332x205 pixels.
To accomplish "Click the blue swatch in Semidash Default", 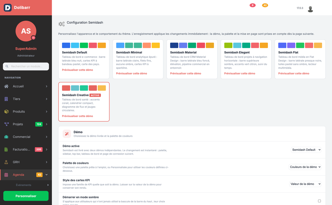I will [x=66, y=45].
